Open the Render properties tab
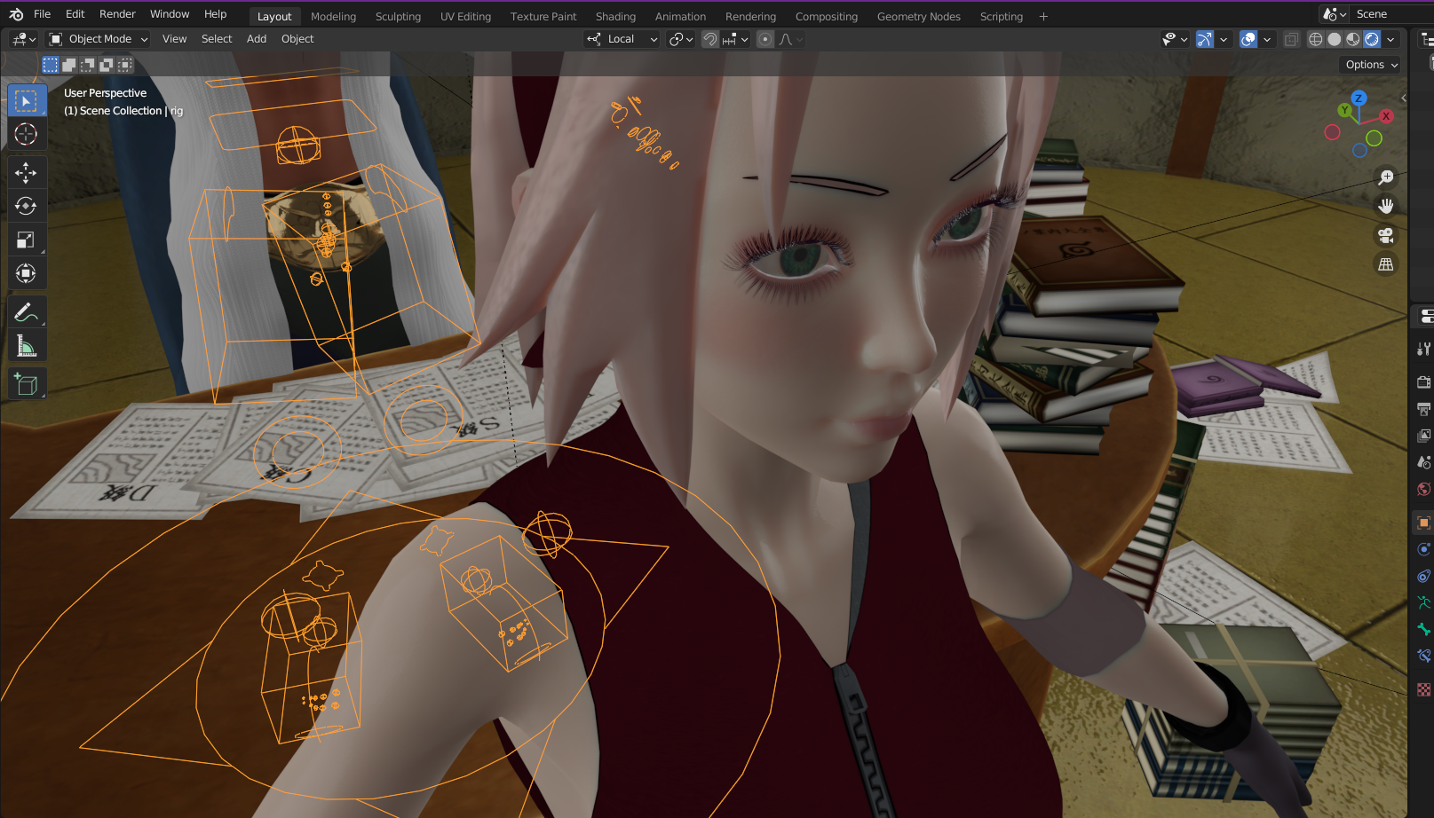 click(x=1423, y=382)
